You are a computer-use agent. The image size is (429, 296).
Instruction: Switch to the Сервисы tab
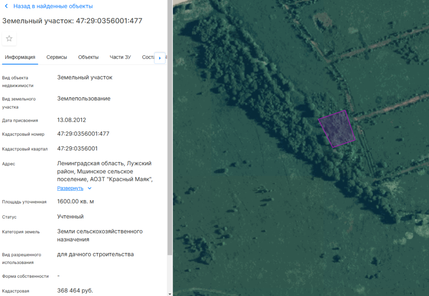57,57
